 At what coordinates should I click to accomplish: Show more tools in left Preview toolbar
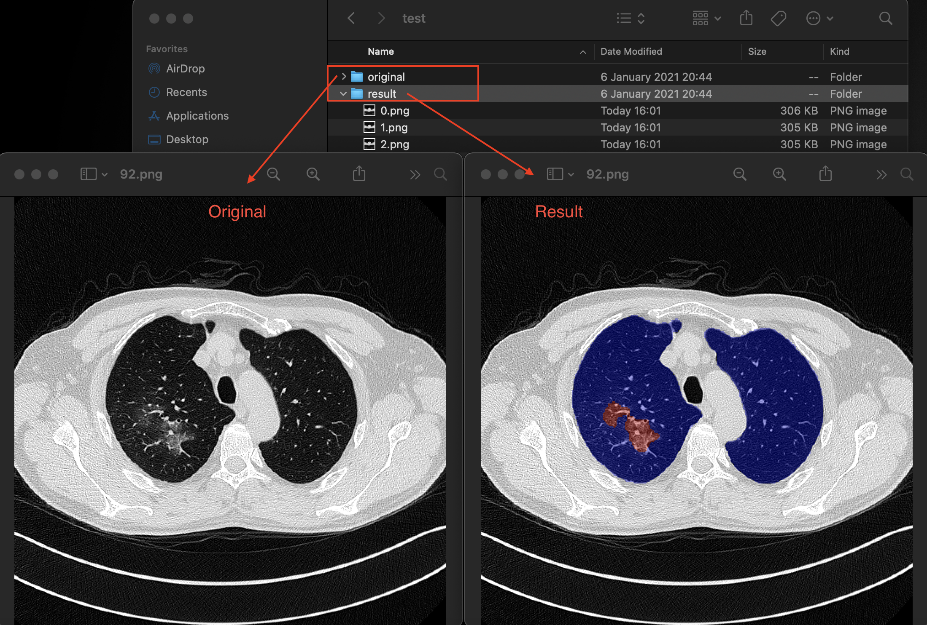[415, 174]
